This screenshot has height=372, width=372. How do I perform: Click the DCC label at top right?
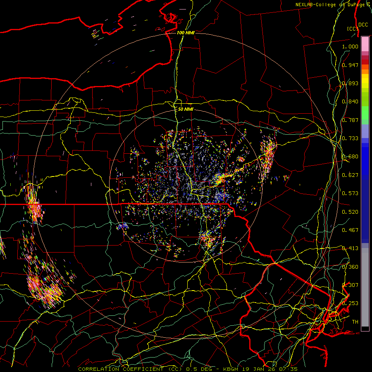click(x=363, y=25)
